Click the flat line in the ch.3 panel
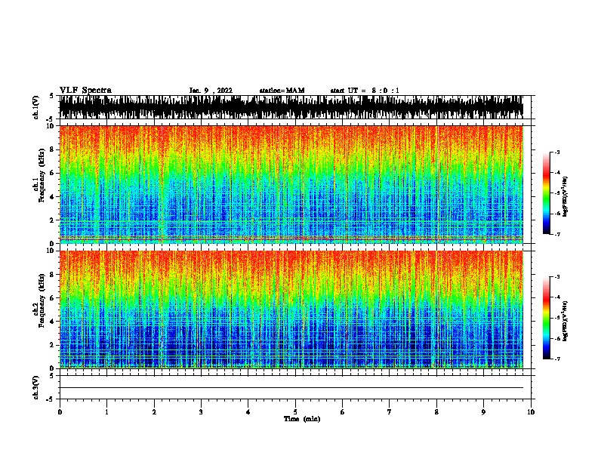Image resolution: width=598 pixels, height=462 pixels. coord(291,388)
